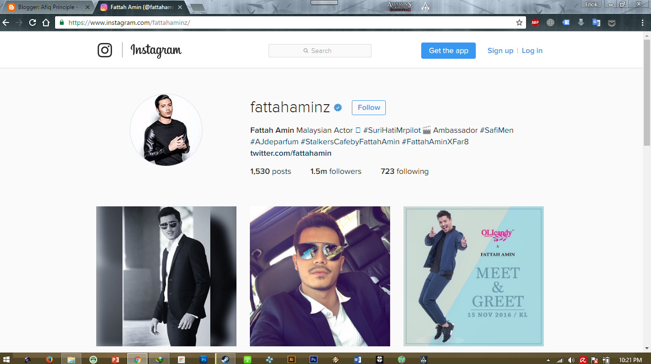This screenshot has width=651, height=364.
Task: Click the blue tag extension icon
Action: (x=566, y=22)
